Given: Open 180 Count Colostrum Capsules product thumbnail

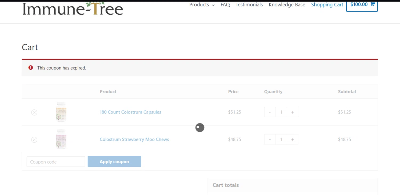Looking at the screenshot, I should point(61,112).
